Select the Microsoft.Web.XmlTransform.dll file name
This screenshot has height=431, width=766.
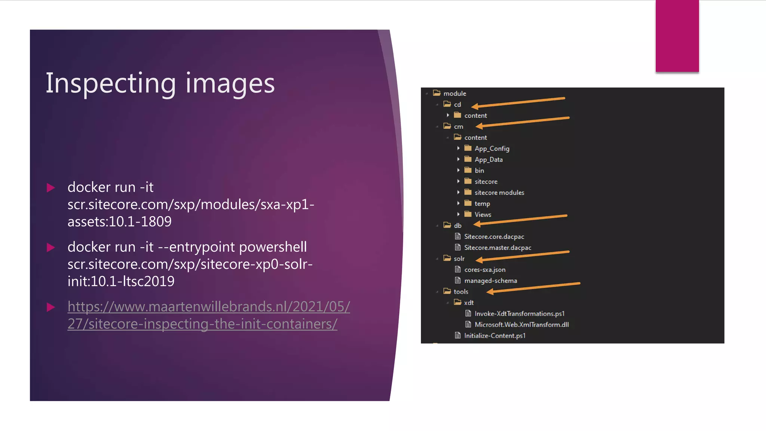click(x=522, y=324)
